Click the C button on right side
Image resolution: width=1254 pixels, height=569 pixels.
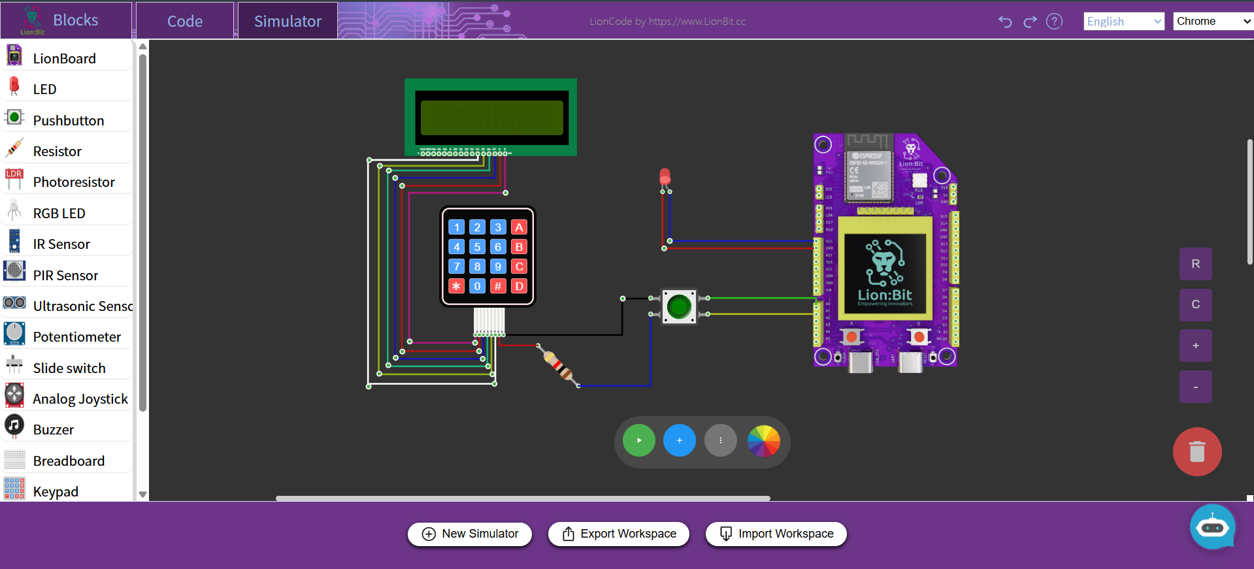pyautogui.click(x=1195, y=304)
